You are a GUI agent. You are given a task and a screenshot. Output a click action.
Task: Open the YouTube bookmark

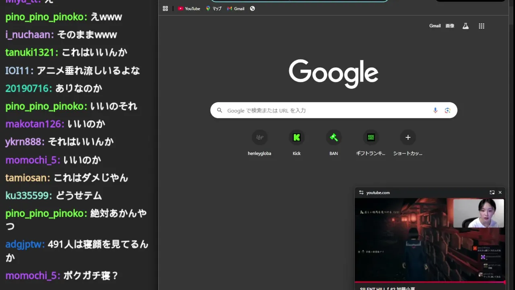(x=189, y=8)
